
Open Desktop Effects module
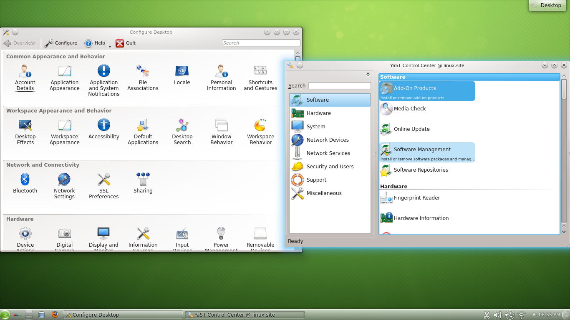[25, 132]
